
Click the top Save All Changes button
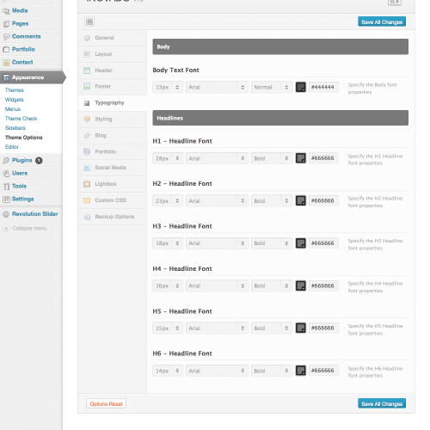point(382,21)
